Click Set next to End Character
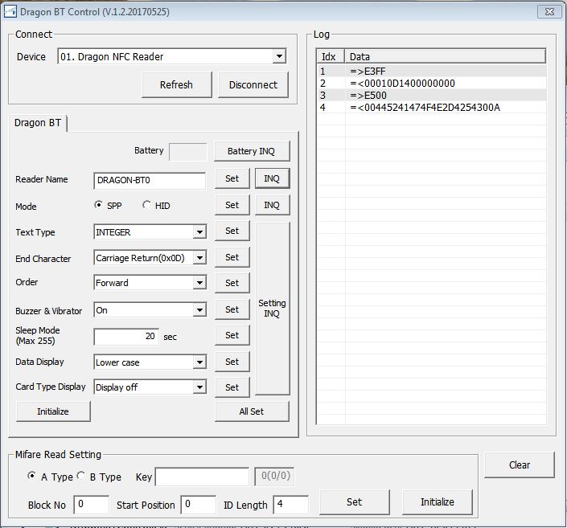Screen dimensions: 567x528 [232, 257]
